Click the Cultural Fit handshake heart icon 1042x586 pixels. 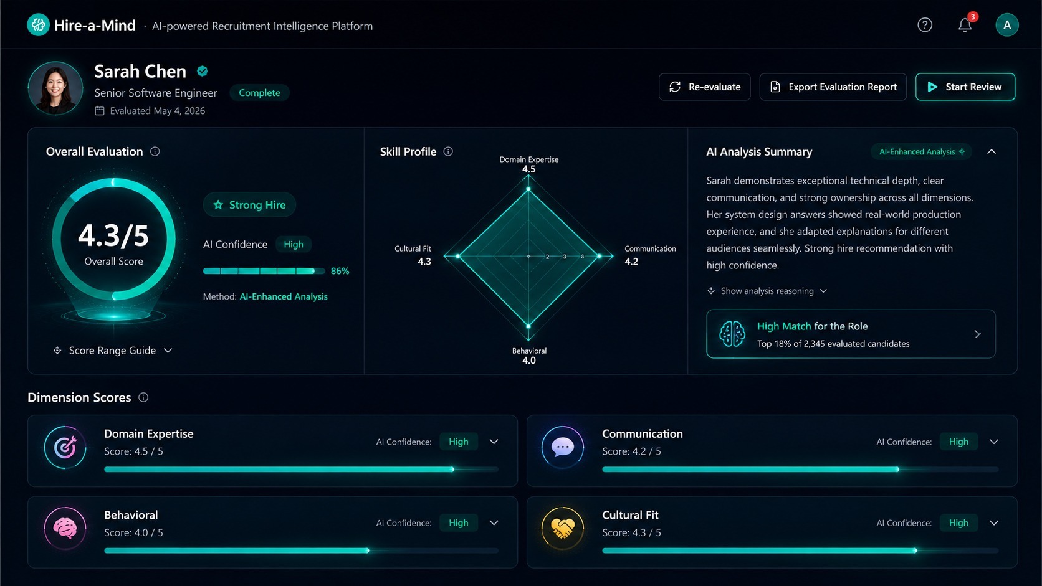point(563,528)
